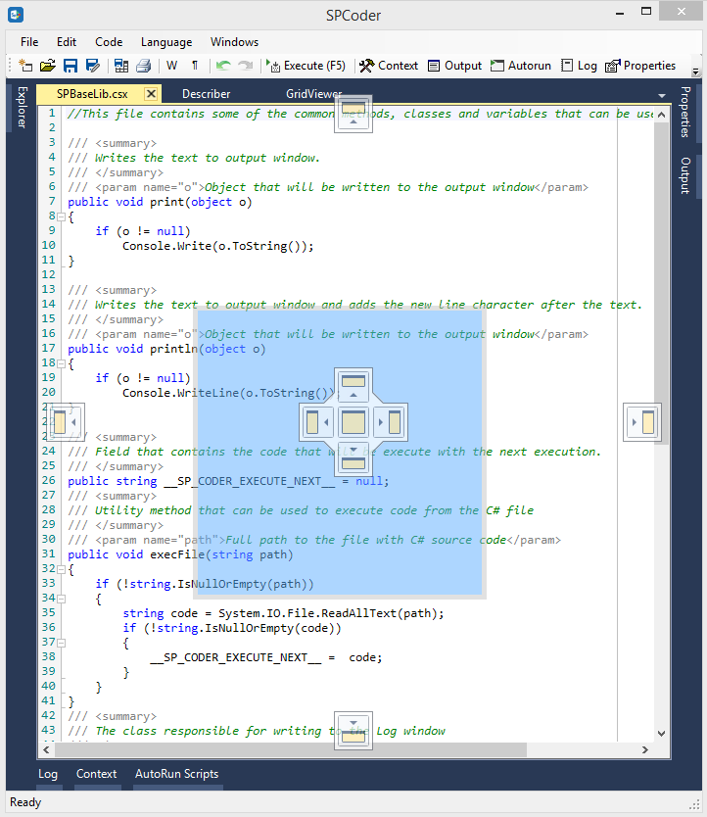This screenshot has height=817, width=707.
Task: Create a new file with toolbar icon
Action: coord(25,66)
